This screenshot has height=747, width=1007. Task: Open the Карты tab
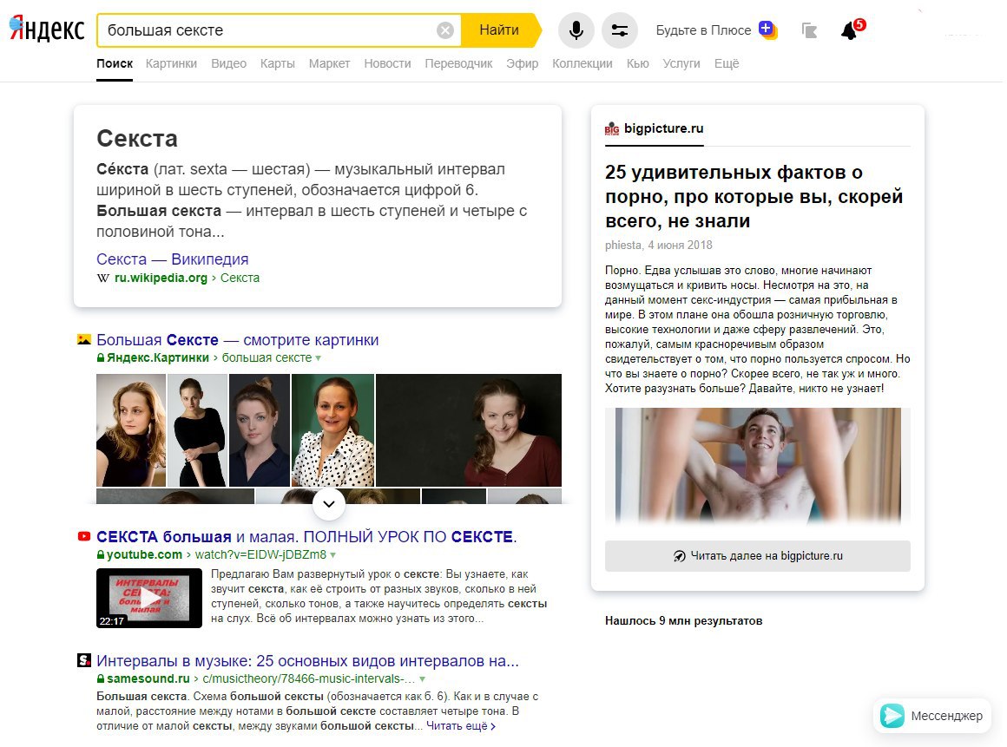[278, 63]
